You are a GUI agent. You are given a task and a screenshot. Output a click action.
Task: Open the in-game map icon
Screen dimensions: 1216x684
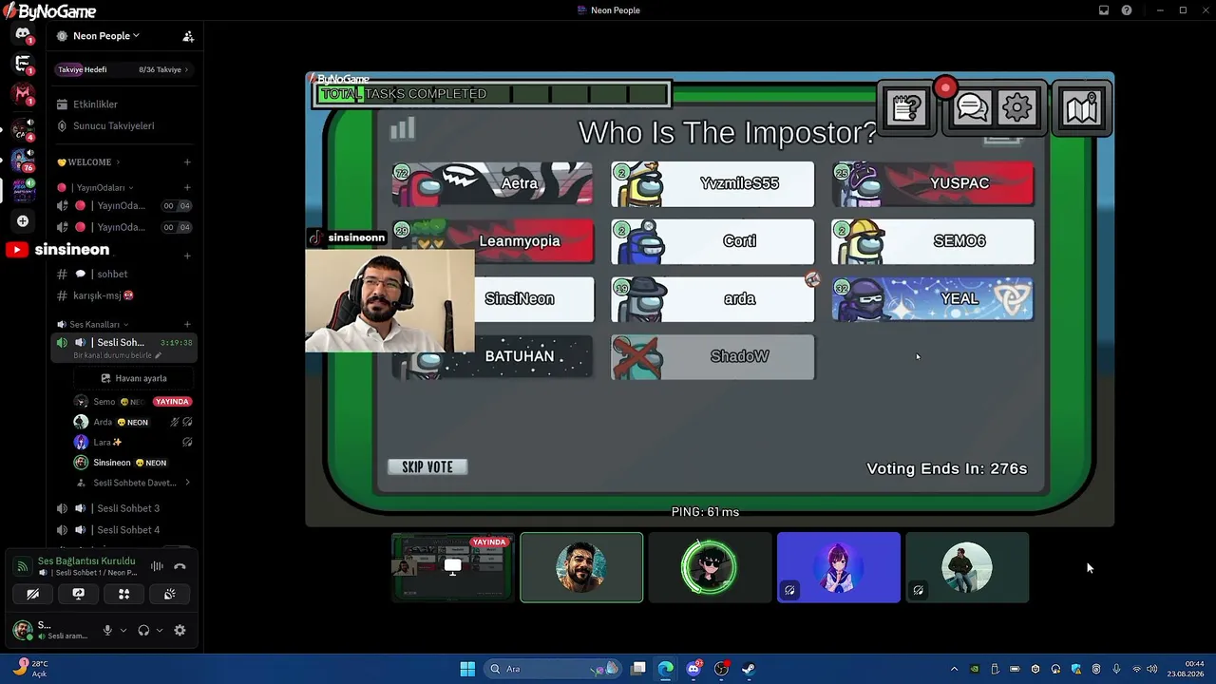point(1081,109)
